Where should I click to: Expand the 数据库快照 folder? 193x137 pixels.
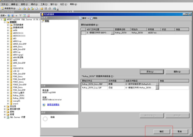click(x=8, y=28)
